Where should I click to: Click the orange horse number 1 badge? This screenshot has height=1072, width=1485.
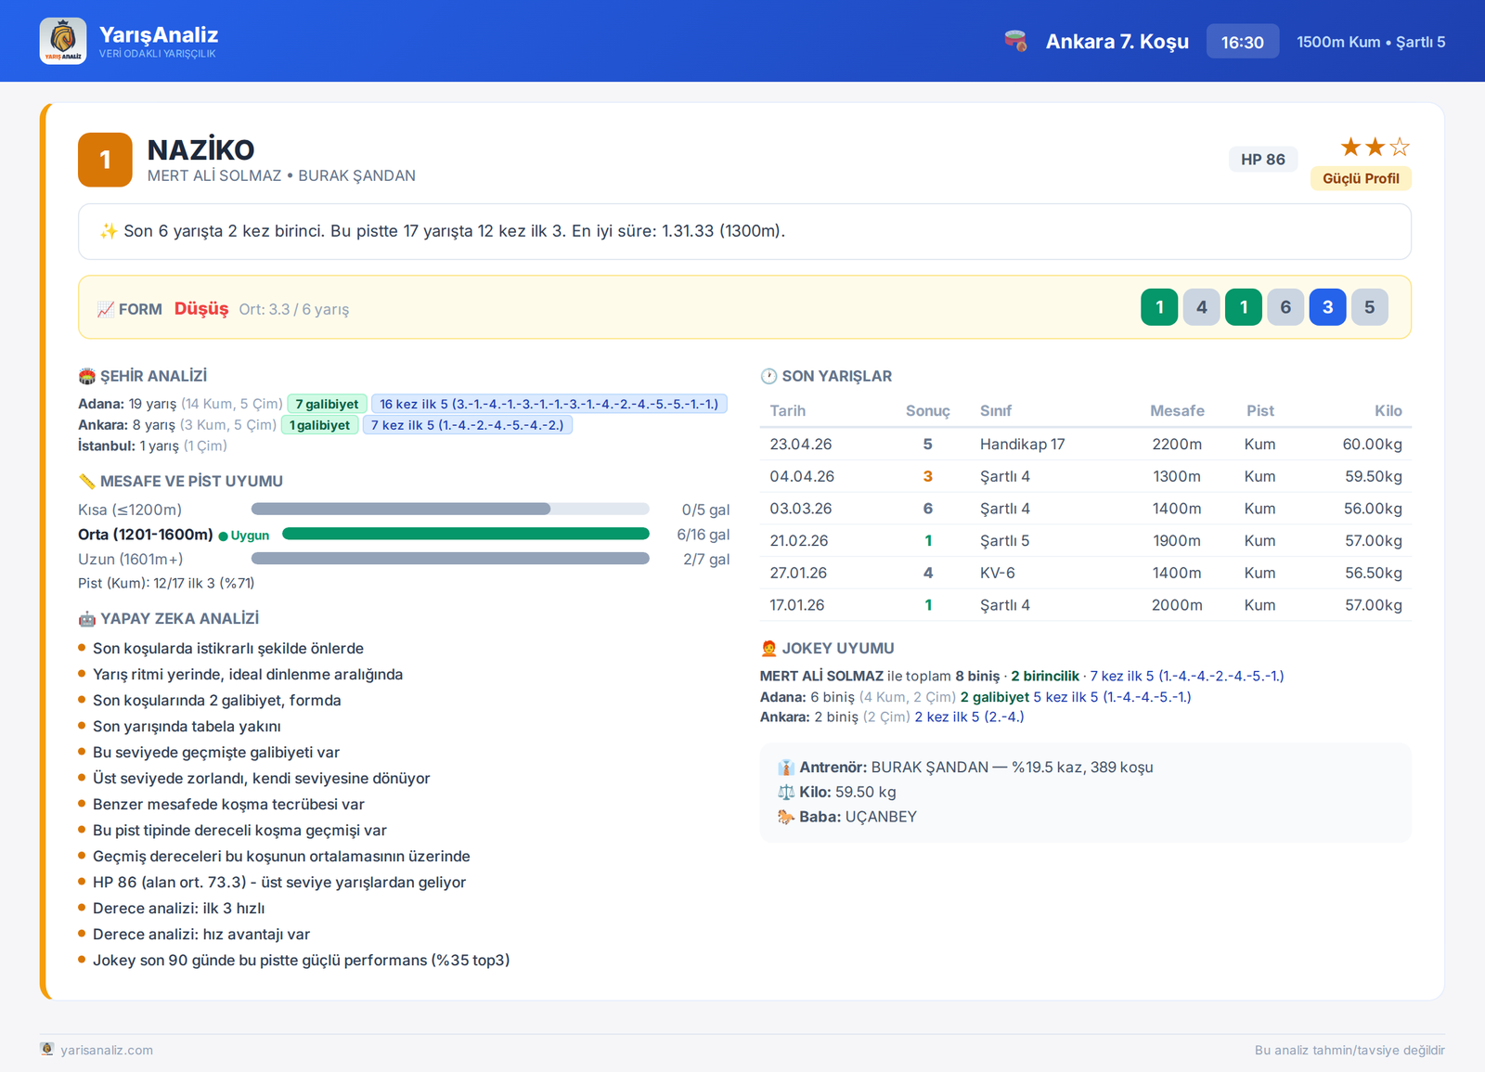105,160
